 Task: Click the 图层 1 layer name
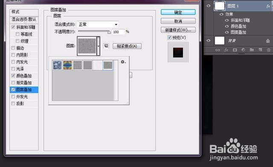pos(233,6)
